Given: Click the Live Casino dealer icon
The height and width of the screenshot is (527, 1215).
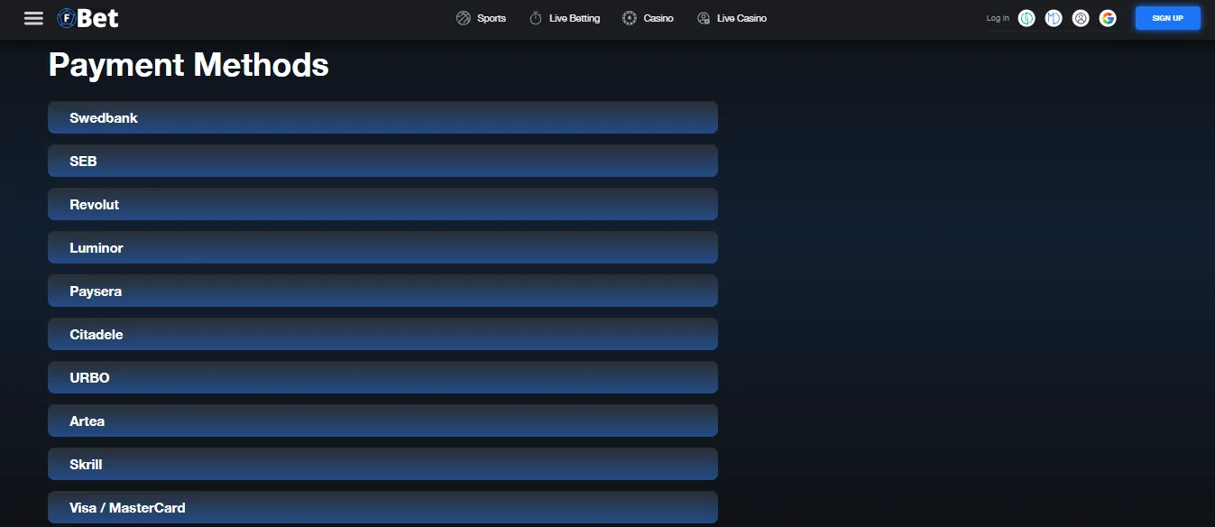Looking at the screenshot, I should (x=704, y=18).
